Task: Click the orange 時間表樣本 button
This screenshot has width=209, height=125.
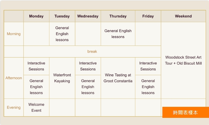Action: (186, 112)
